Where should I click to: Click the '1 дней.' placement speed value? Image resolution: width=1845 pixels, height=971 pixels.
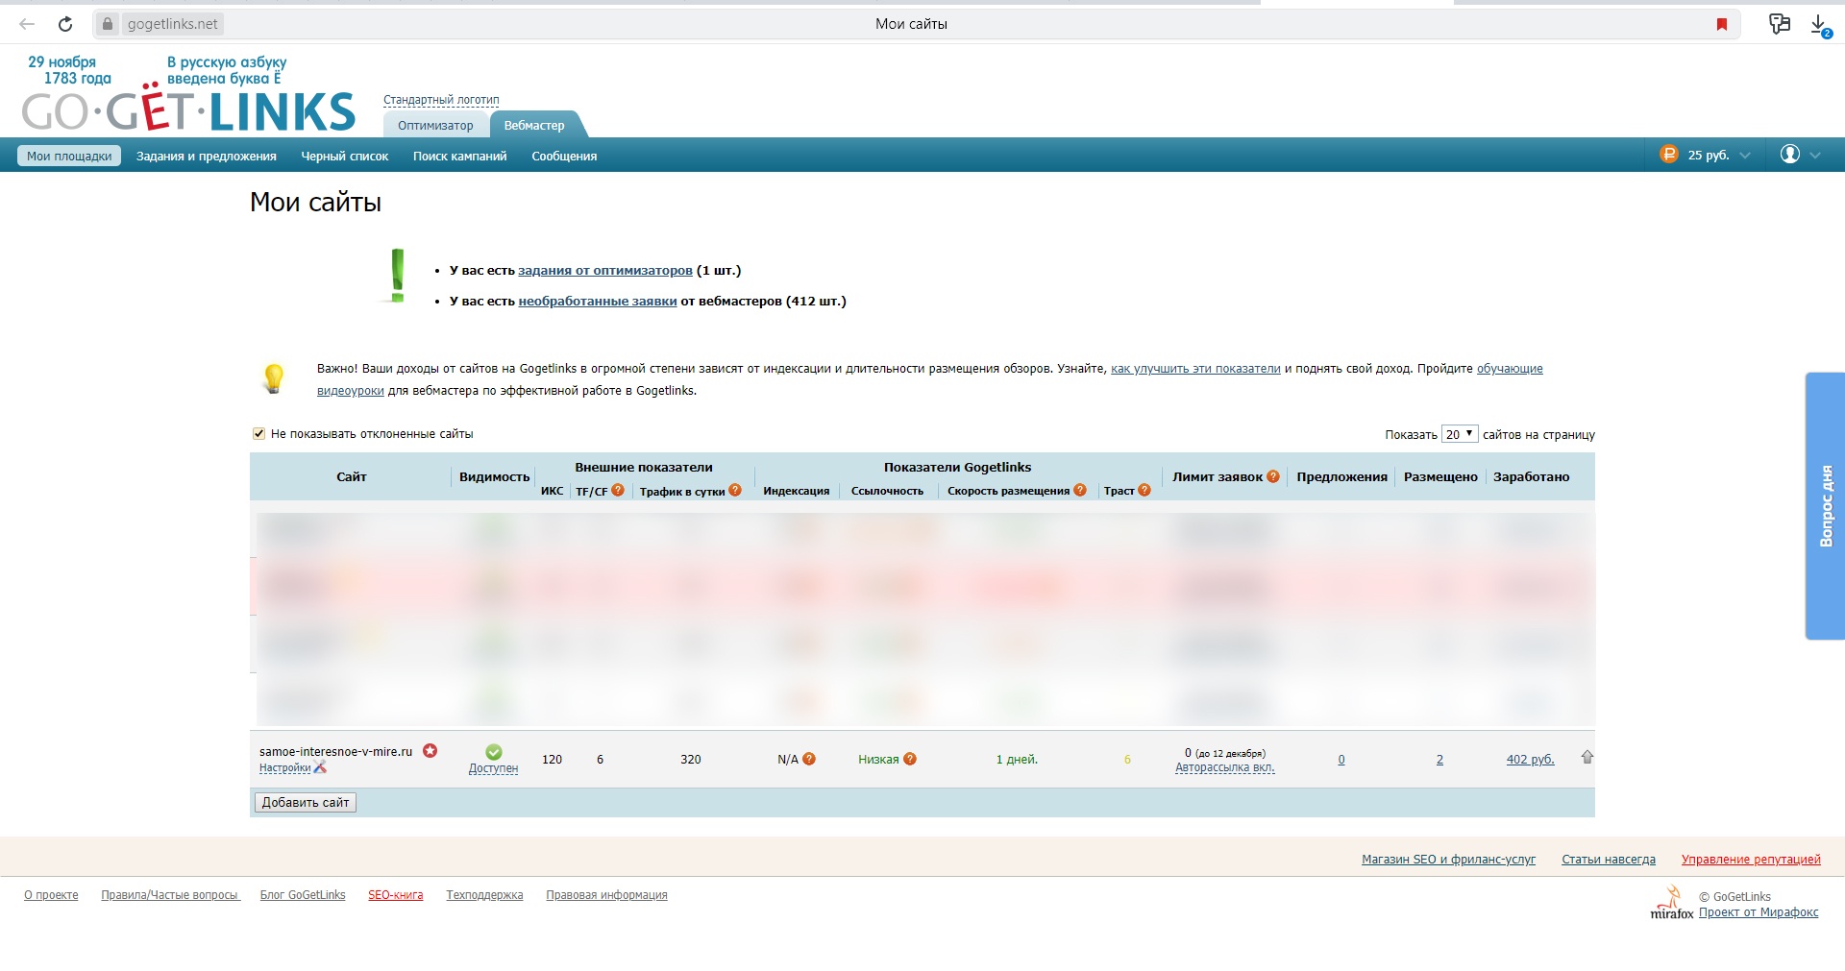pyautogui.click(x=1017, y=759)
